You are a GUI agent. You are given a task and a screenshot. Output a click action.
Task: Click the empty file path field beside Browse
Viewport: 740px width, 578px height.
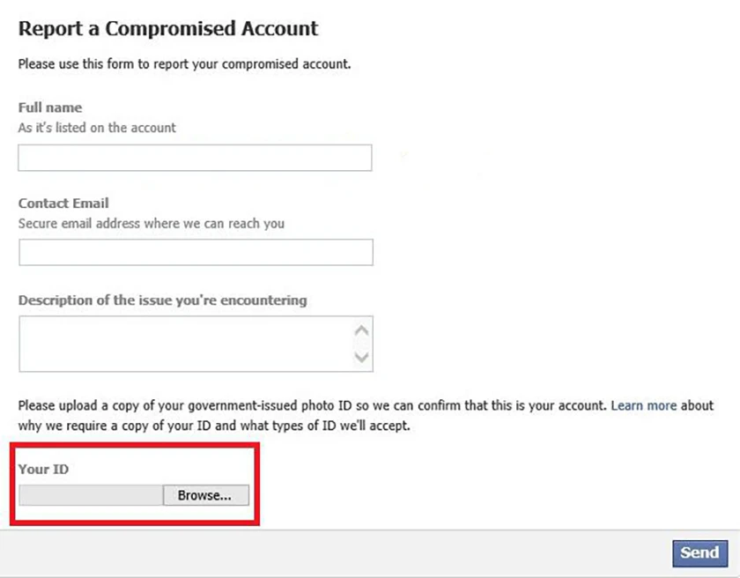click(x=91, y=495)
